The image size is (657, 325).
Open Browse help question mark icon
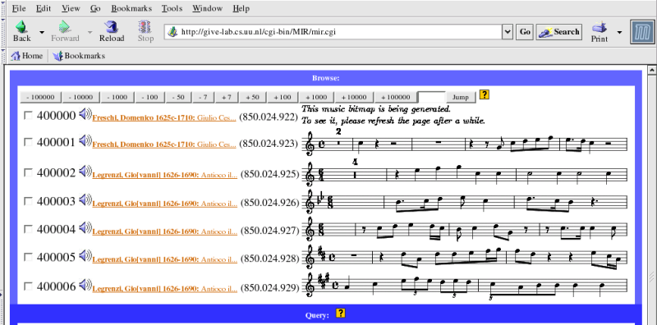(x=484, y=94)
